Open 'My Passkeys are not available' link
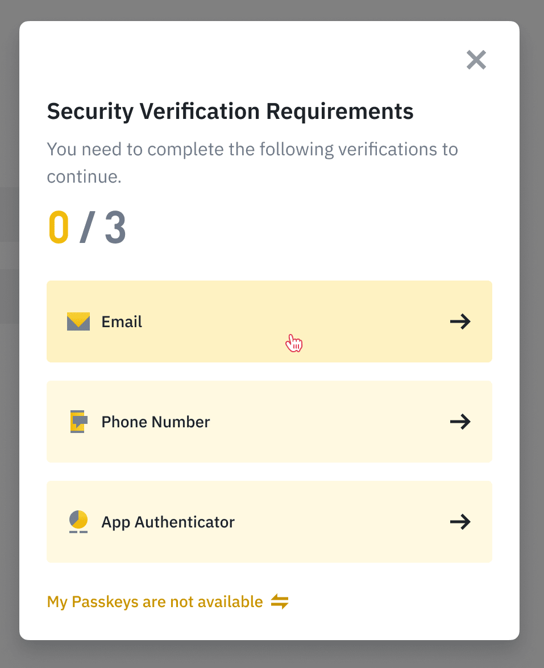This screenshot has width=544, height=668. [155, 601]
